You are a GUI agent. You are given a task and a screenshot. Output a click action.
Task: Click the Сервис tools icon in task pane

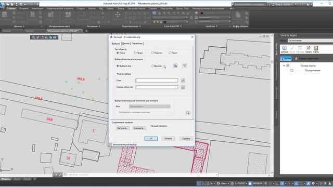(309, 49)
